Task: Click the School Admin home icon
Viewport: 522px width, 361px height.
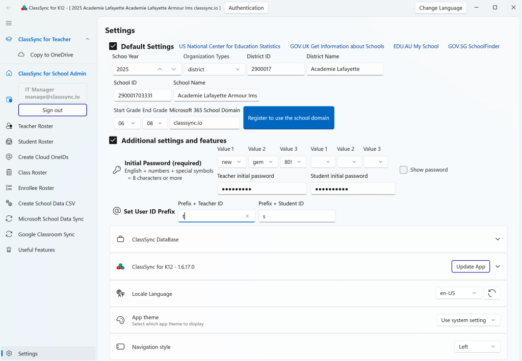Action: (9, 73)
